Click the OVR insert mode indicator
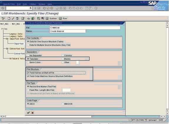 (161, 120)
